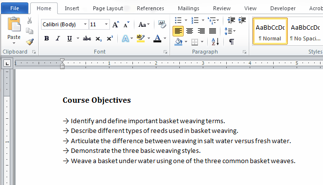Select the Format Painter brush

pos(30,42)
